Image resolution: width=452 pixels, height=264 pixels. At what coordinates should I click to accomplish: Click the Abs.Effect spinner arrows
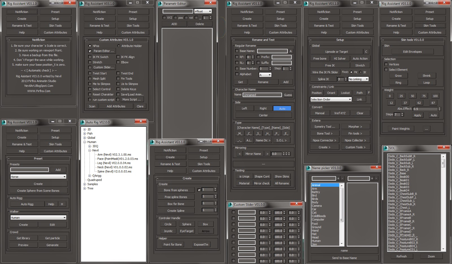pos(439,109)
